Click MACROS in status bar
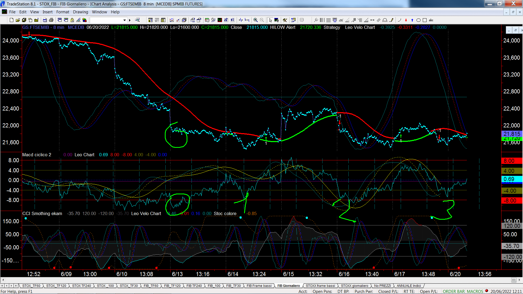 point(475,291)
